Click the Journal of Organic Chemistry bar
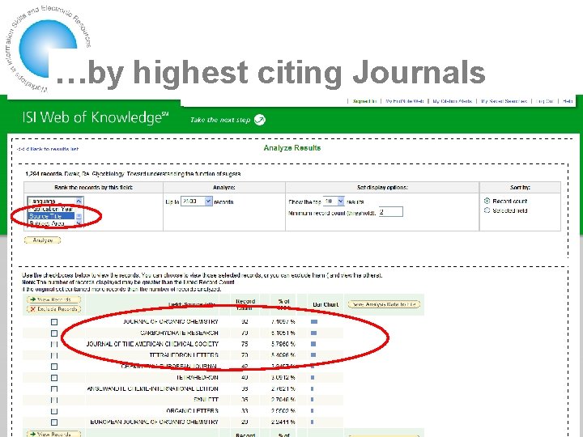 coord(314,322)
